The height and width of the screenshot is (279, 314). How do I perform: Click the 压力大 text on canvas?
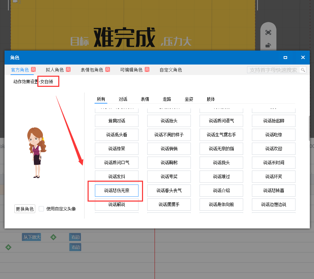coord(178,42)
